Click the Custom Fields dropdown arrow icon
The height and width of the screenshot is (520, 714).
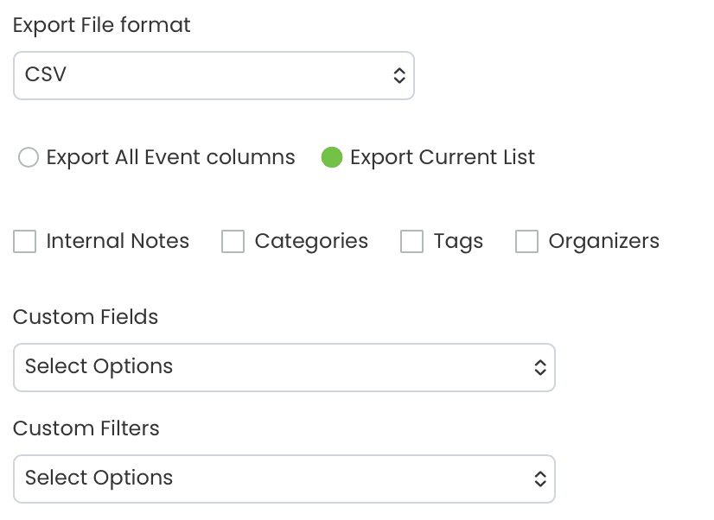point(539,367)
